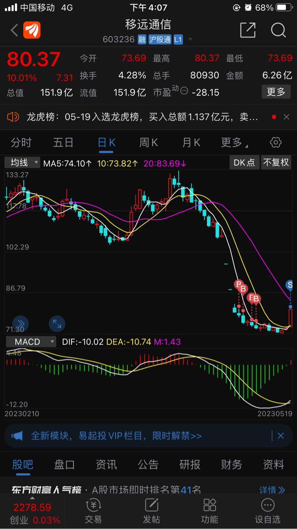The height and width of the screenshot is (529, 297).
Task: Select the 日K chart tab
Action: click(106, 143)
